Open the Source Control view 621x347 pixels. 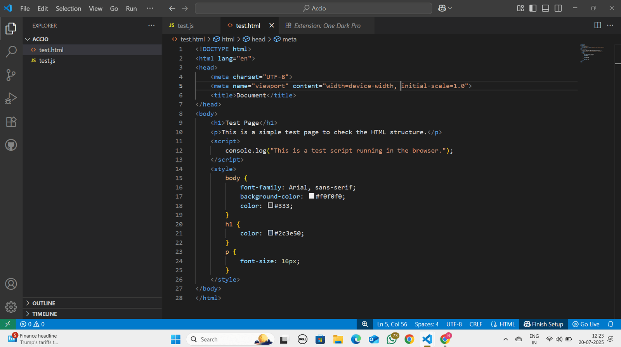click(11, 75)
